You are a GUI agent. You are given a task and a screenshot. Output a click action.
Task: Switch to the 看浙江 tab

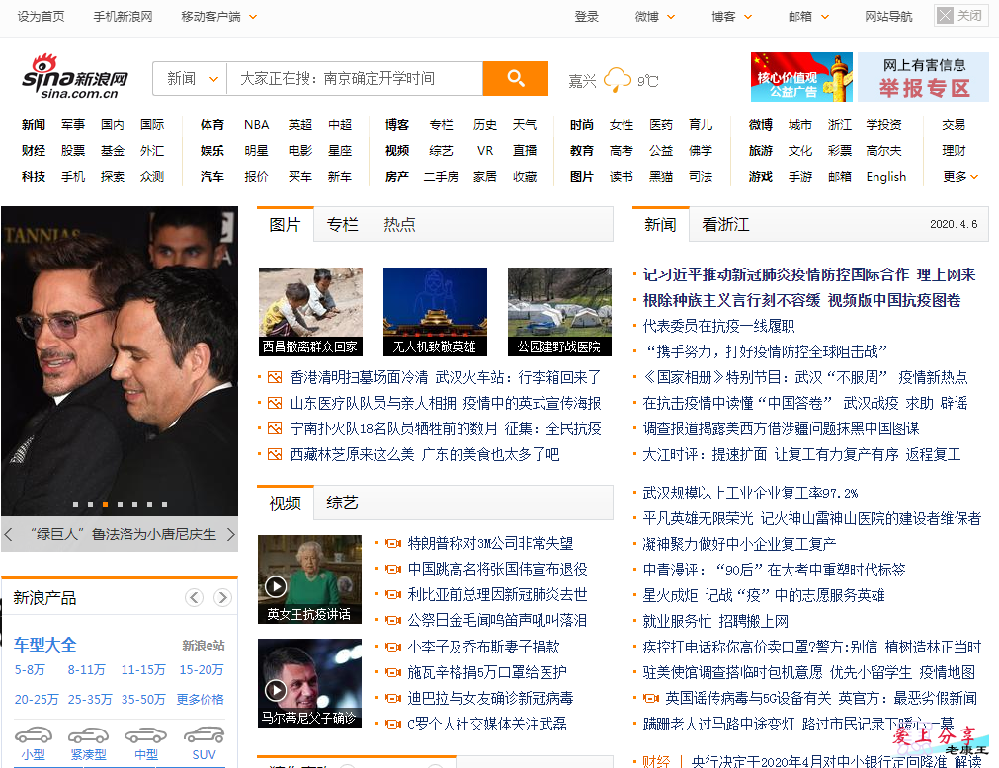pos(725,225)
